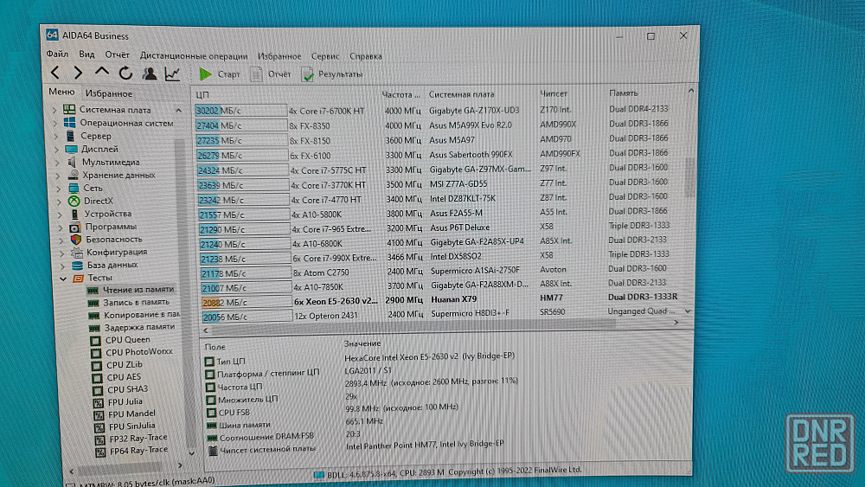Expand the Системная плата tree node
Viewport: 865px width, 487px height.
(x=55, y=111)
